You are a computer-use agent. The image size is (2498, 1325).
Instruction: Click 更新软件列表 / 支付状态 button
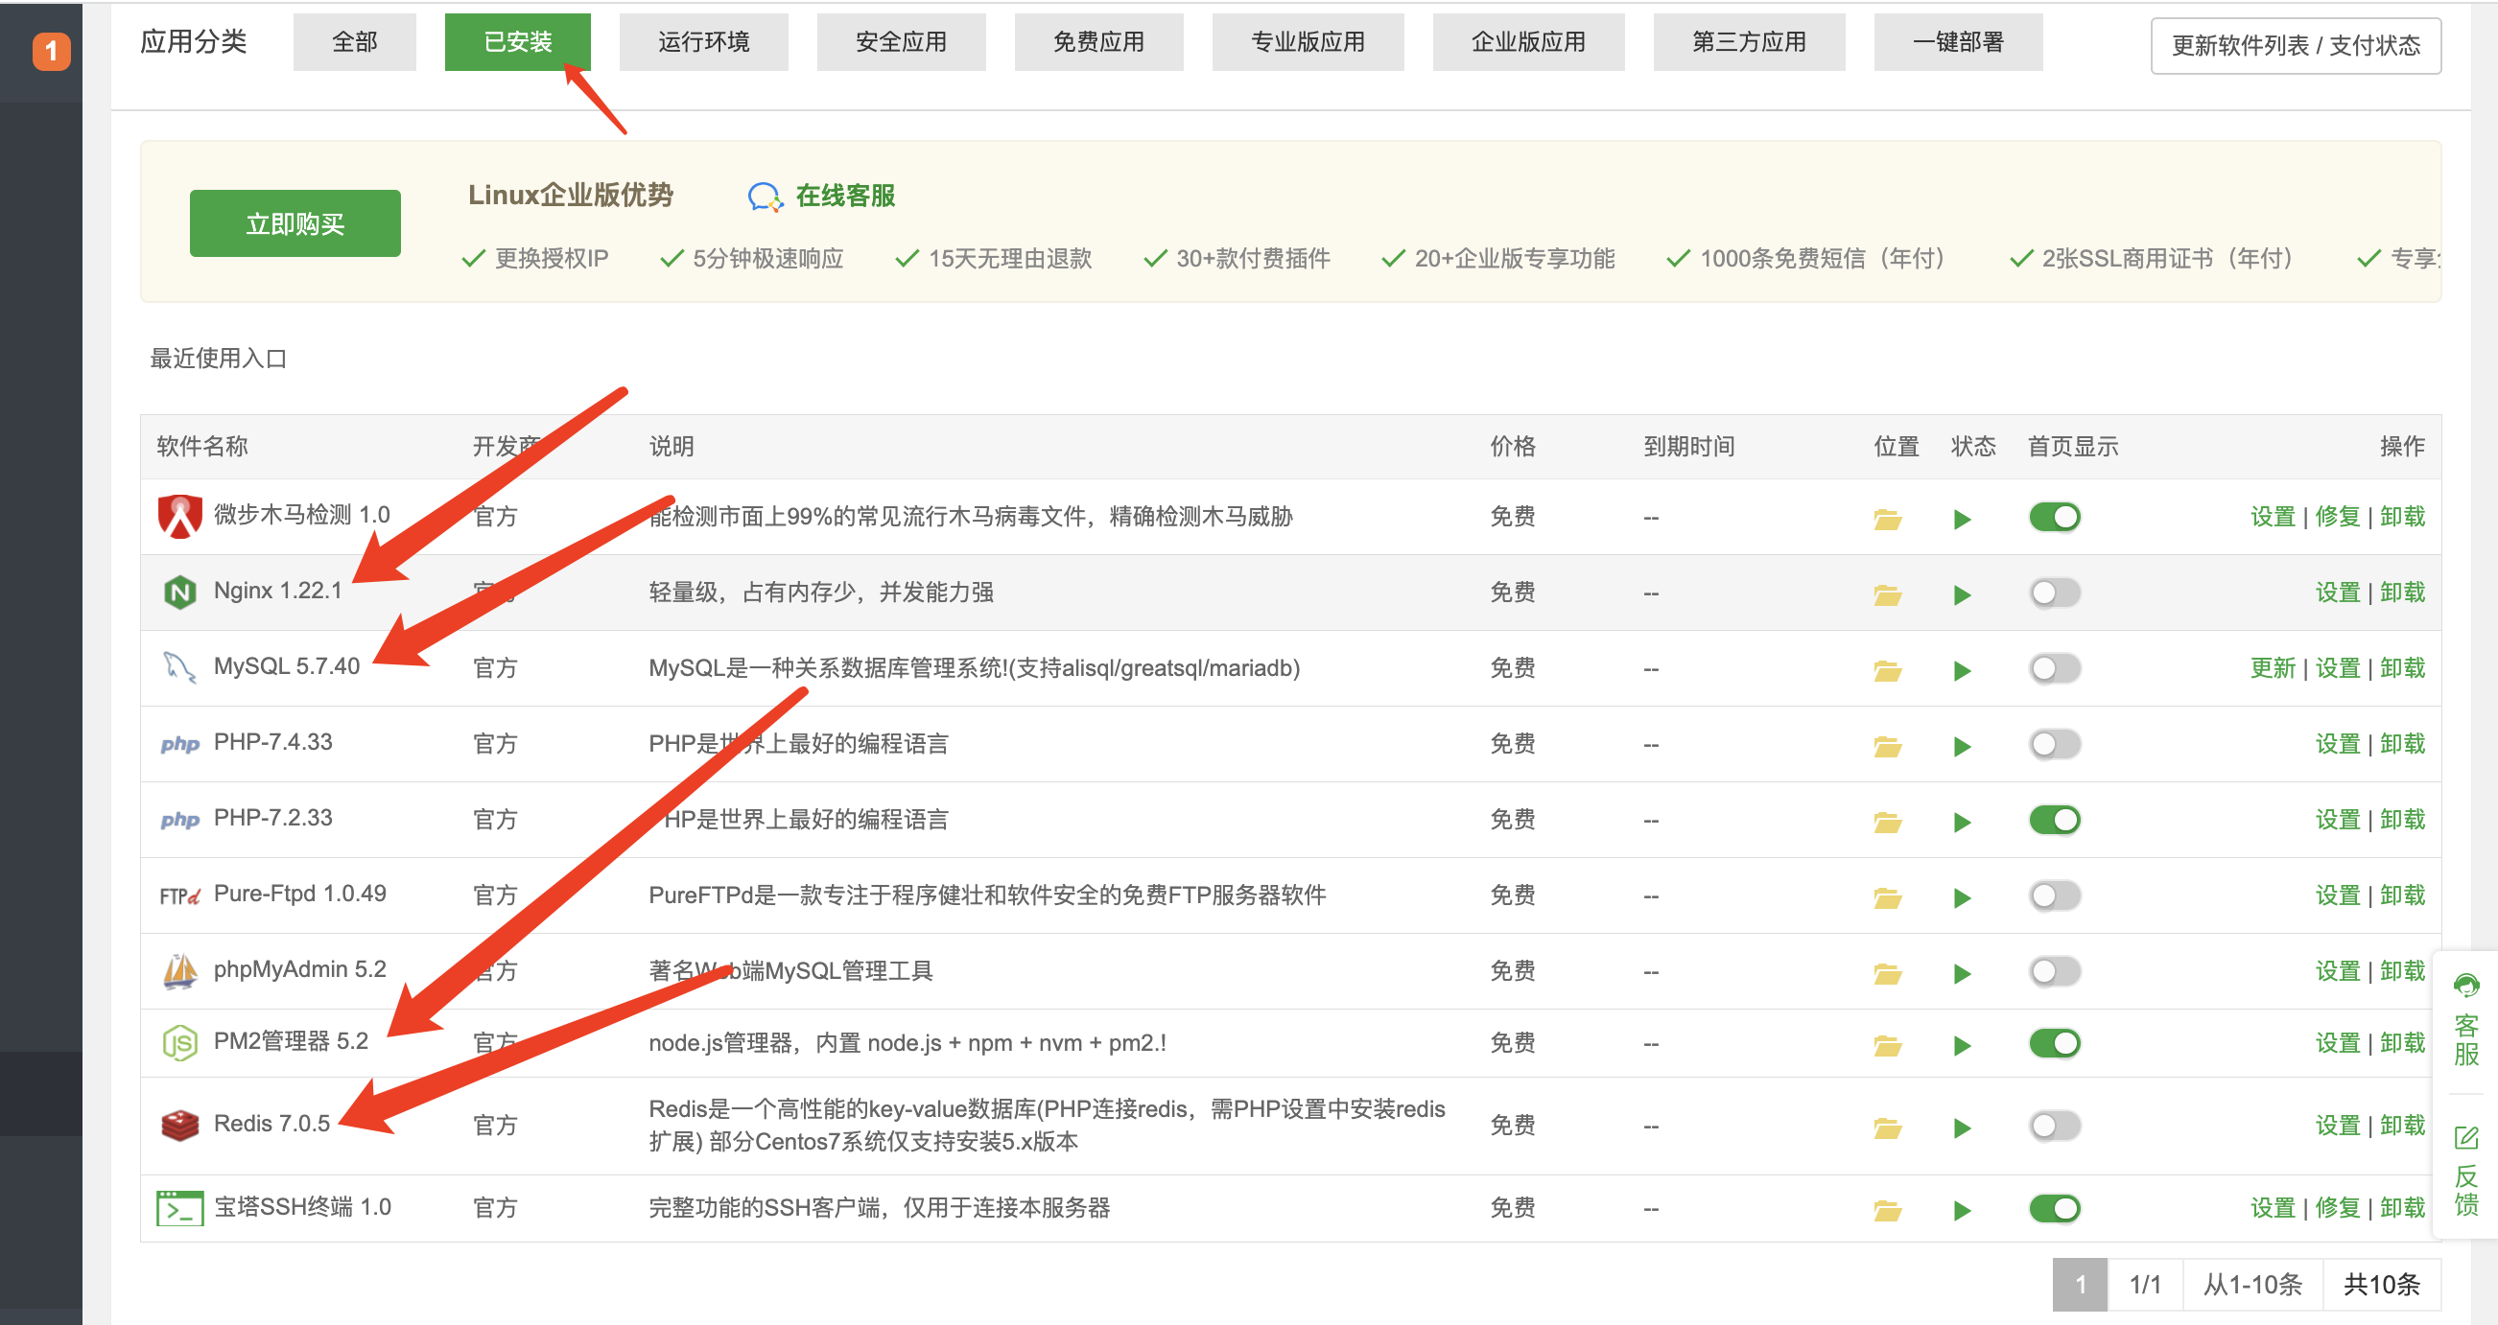2296,46
